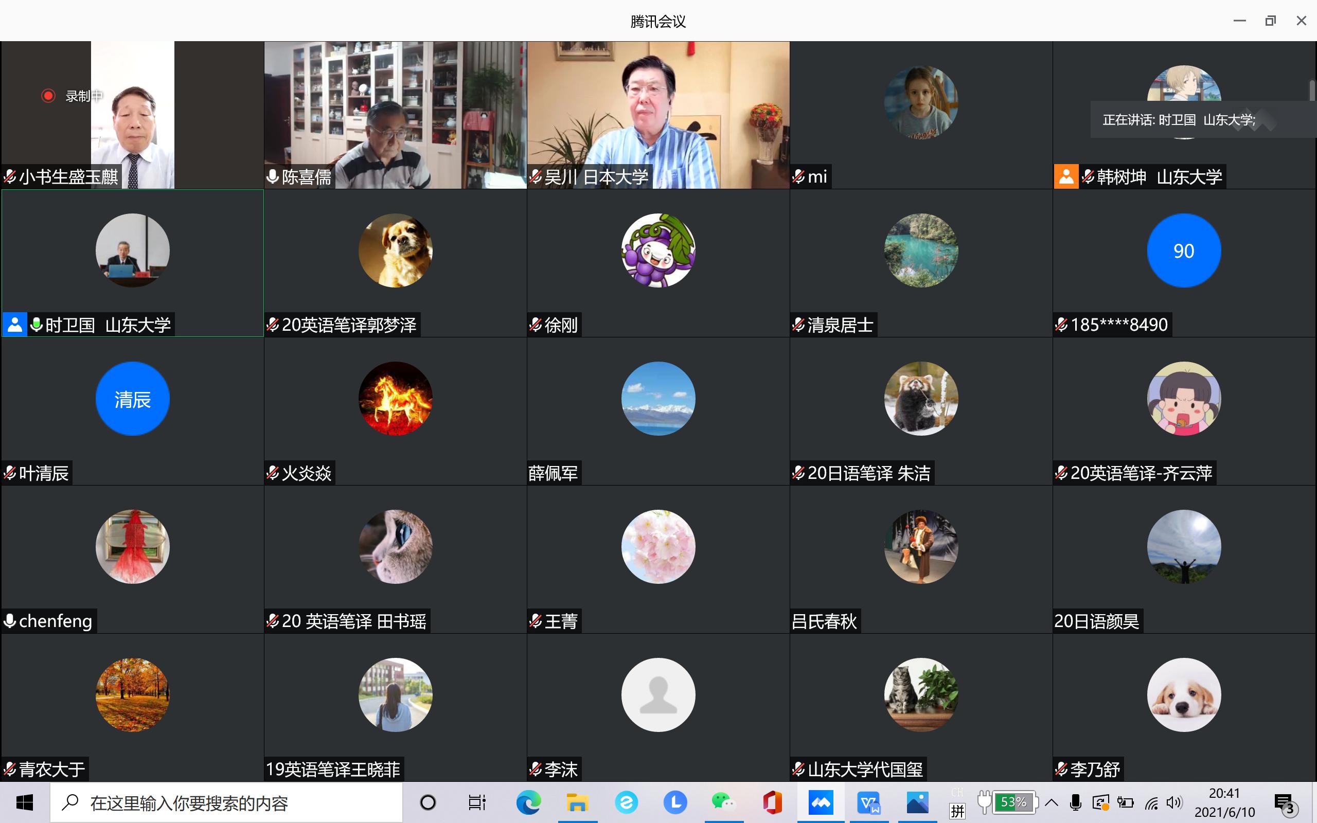Click the name label 20日语颜昊
1317x823 pixels.
pyautogui.click(x=1097, y=621)
